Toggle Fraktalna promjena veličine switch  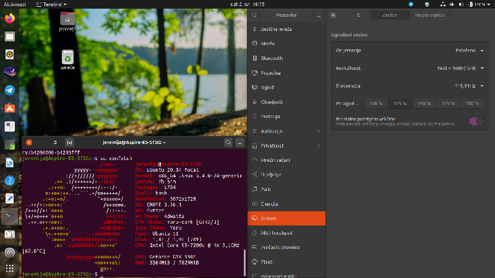476,121
